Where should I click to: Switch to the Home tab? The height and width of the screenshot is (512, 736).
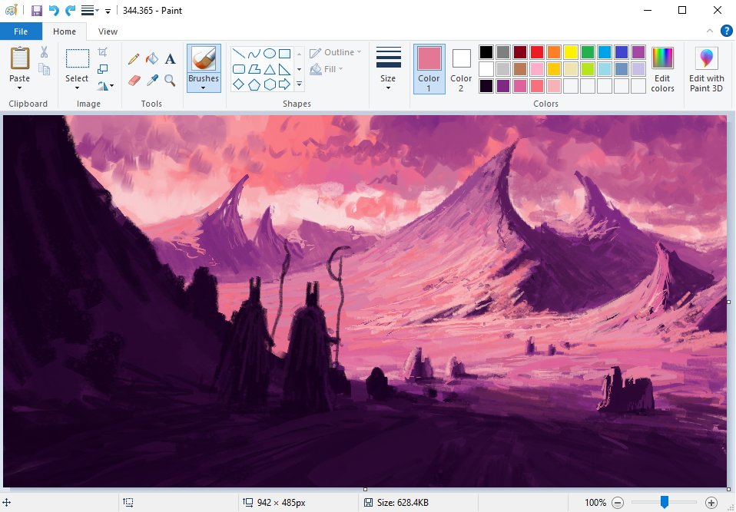(65, 31)
